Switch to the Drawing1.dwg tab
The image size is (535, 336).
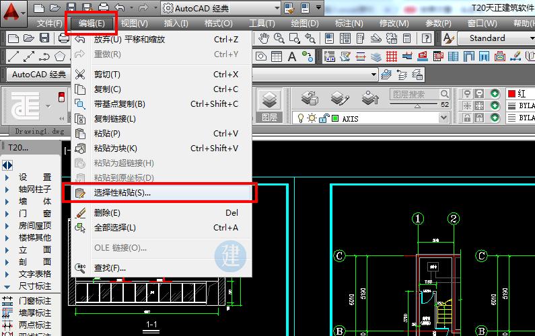pyautogui.click(x=39, y=131)
